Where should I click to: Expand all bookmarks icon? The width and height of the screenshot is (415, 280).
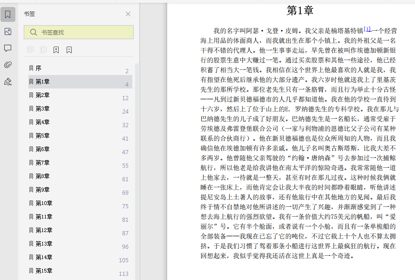pos(30,49)
